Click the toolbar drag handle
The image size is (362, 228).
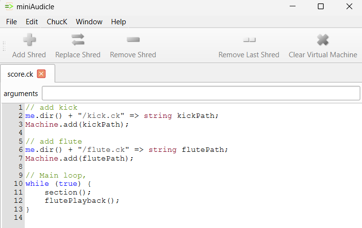(x=4, y=46)
